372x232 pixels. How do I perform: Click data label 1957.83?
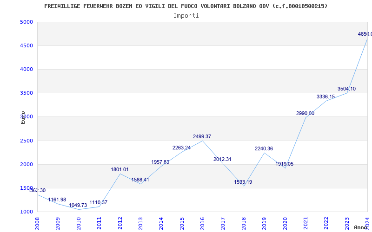pyautogui.click(x=160, y=162)
